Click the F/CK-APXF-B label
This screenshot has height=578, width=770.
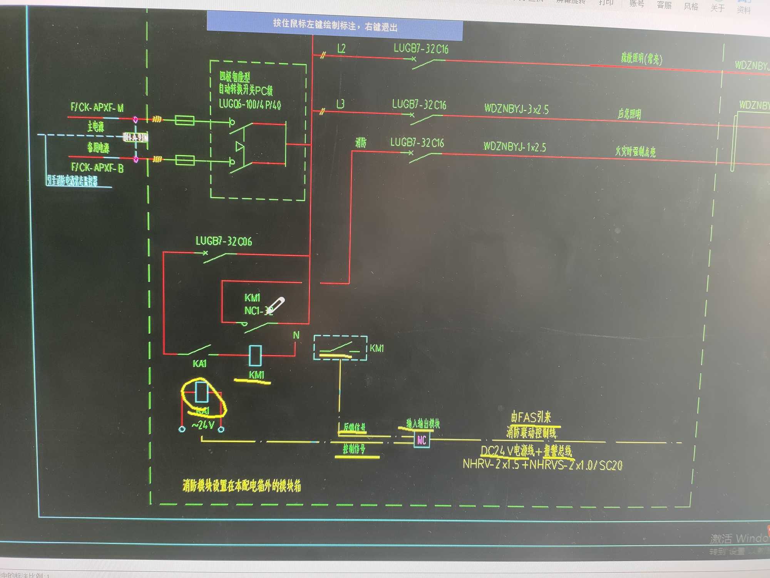tap(97, 167)
